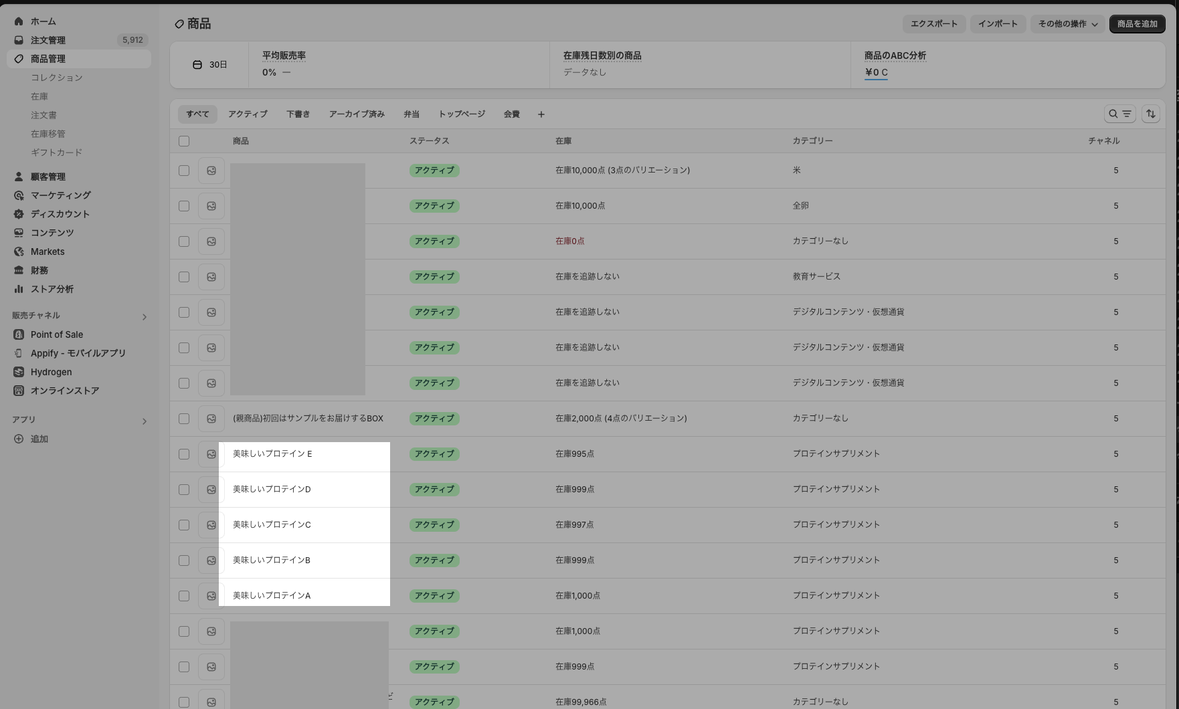This screenshot has height=709, width=1179.
Task: Click the コンテンツ icon
Action: point(19,233)
